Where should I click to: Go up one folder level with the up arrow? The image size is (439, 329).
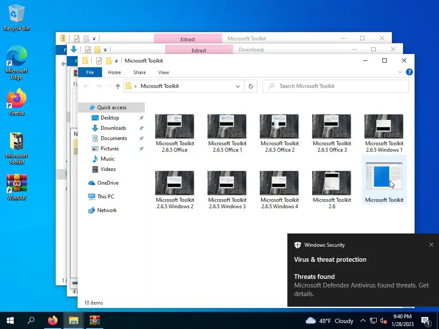tap(118, 86)
